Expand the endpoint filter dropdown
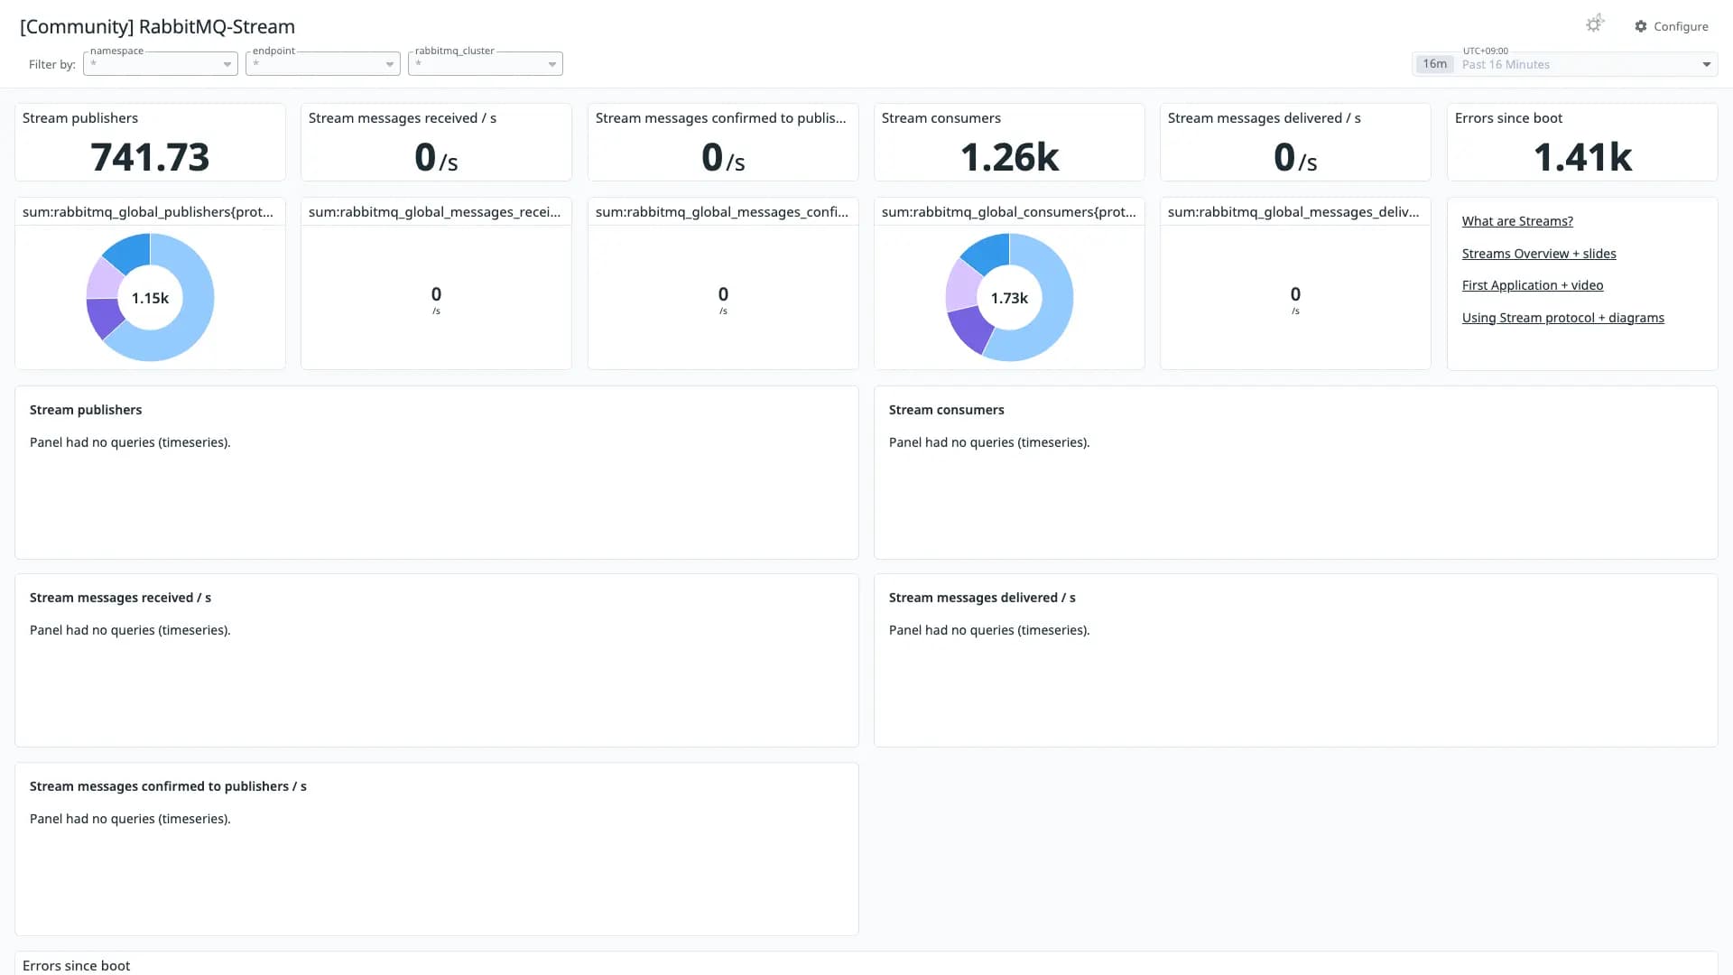Screen dimensions: 1733x975 coord(323,63)
